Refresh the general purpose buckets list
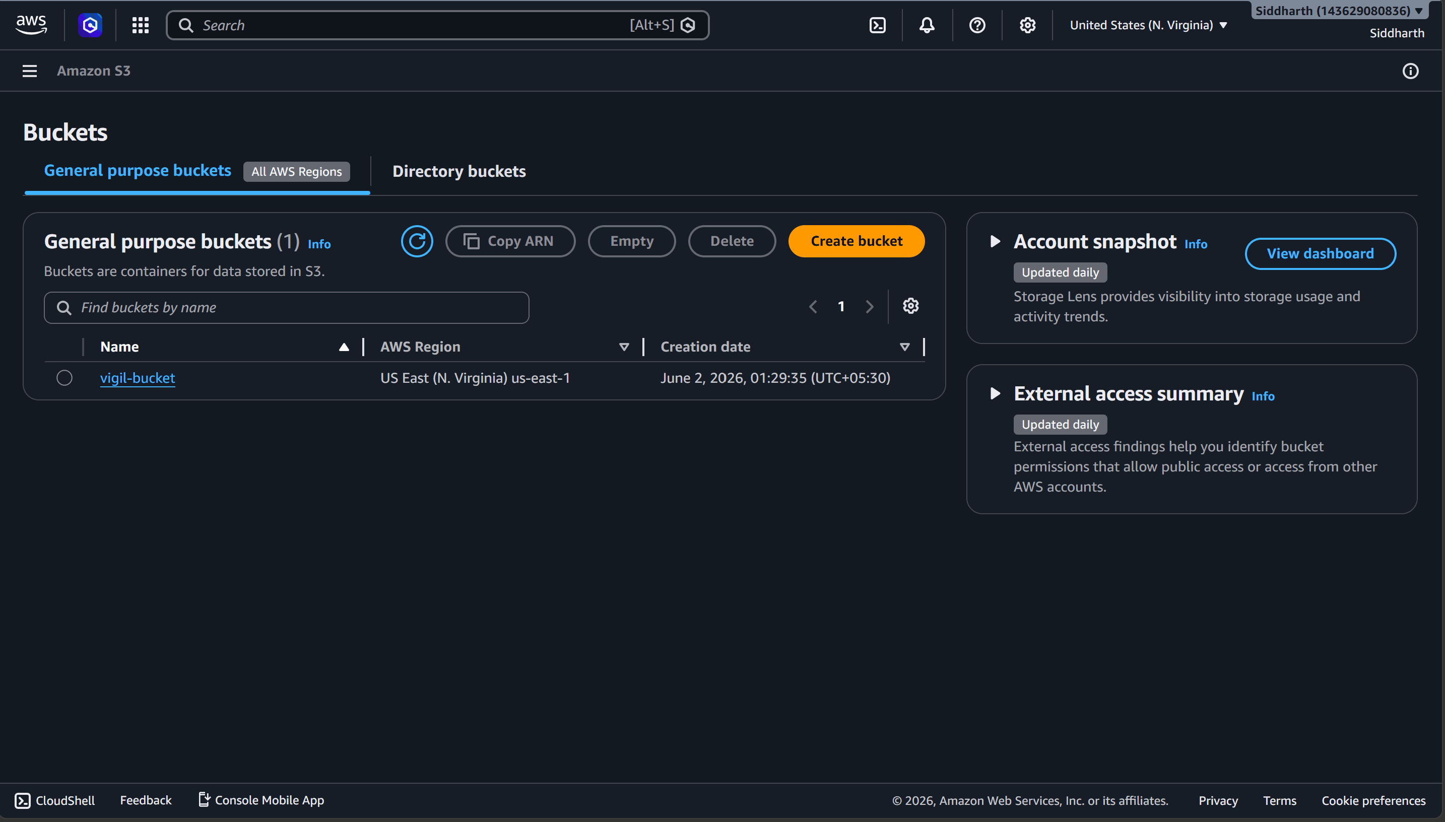Image resolution: width=1445 pixels, height=822 pixels. click(417, 241)
